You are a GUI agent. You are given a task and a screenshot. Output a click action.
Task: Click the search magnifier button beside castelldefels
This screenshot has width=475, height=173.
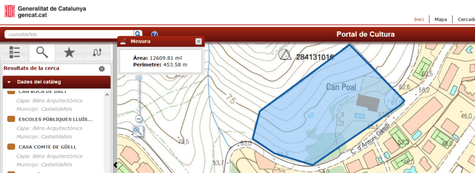(138, 34)
